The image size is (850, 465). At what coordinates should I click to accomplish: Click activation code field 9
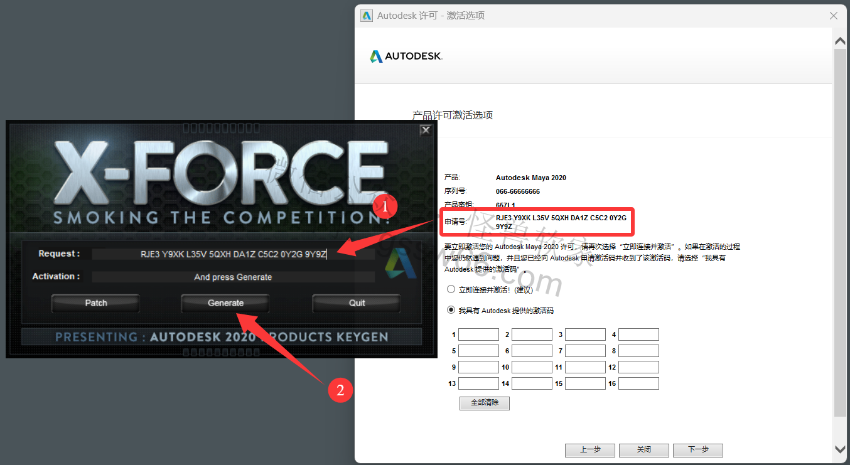click(x=478, y=367)
